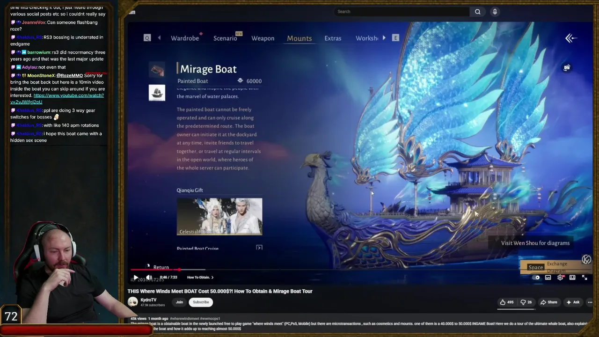This screenshot has height=337, width=599.
Task: Switch to theater mode icon
Action: tap(572, 278)
